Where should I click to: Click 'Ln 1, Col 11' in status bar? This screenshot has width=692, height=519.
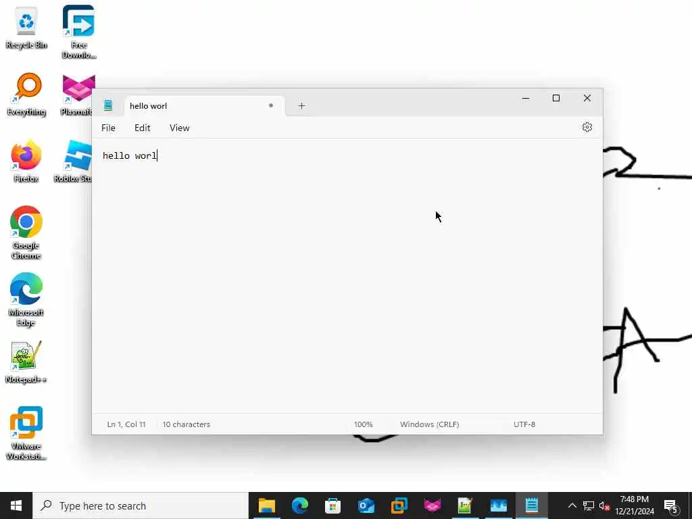[x=126, y=424]
